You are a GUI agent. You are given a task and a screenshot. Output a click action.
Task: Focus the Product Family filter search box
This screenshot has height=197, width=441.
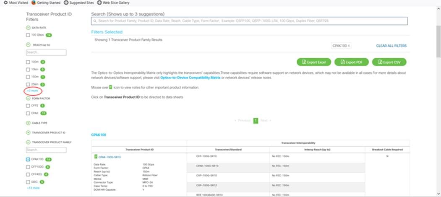click(x=46, y=150)
